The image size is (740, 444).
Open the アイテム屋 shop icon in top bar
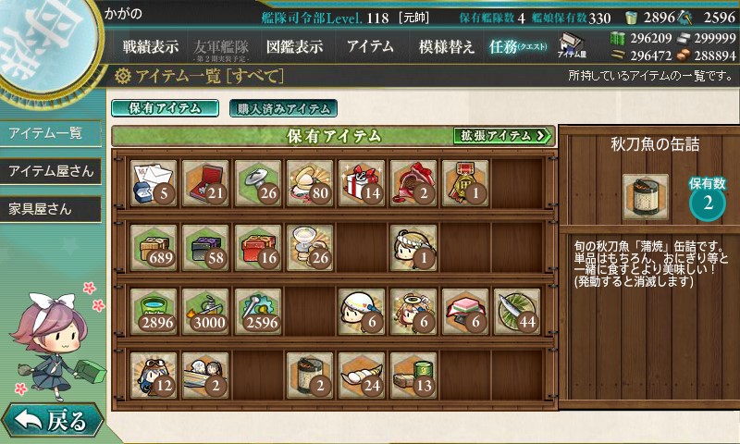click(572, 46)
